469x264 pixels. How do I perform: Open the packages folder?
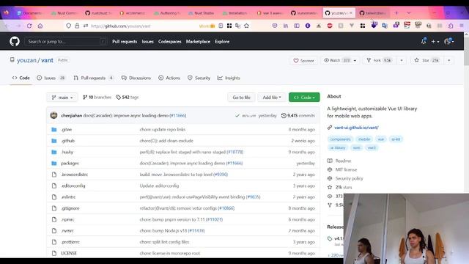pos(70,163)
